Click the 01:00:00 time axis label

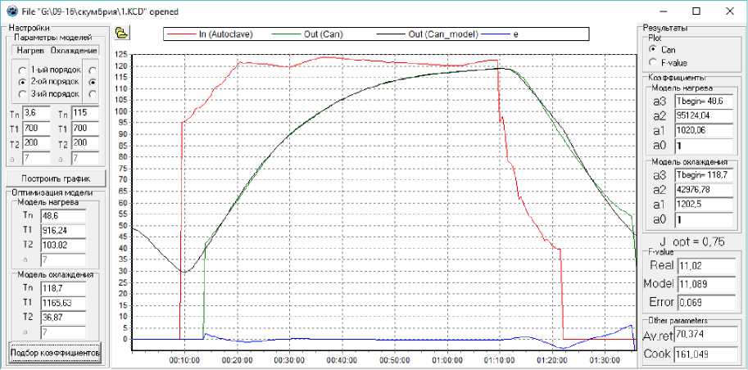point(447,359)
